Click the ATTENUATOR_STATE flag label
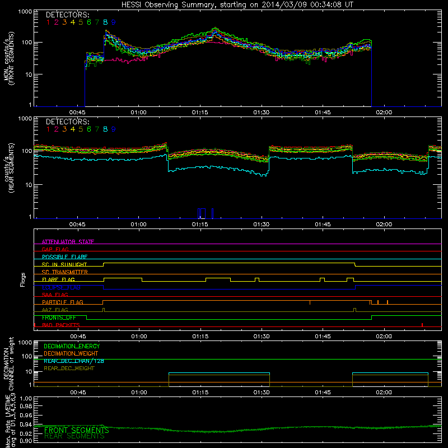The height and width of the screenshot is (448, 448). pyautogui.click(x=68, y=242)
